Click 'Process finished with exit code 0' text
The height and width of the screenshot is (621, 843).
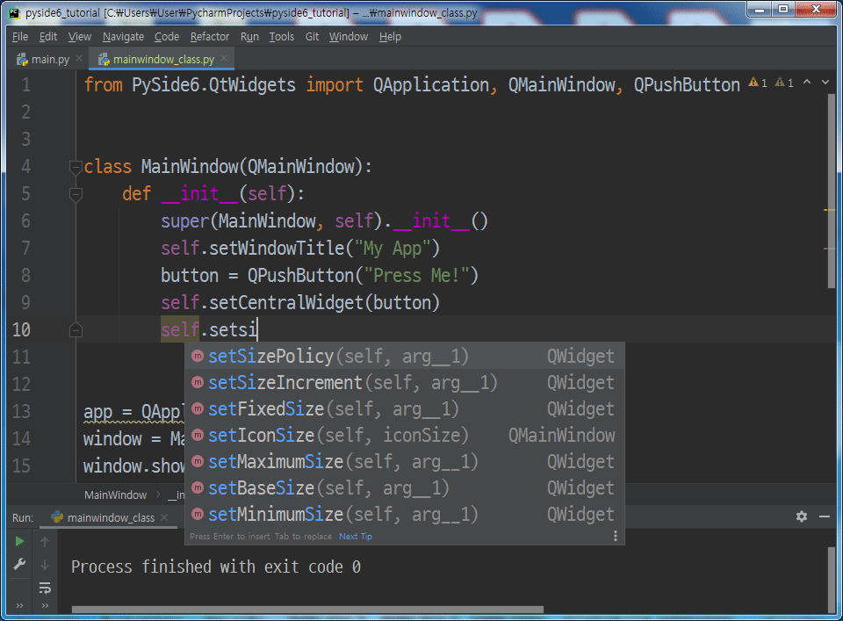pyautogui.click(x=216, y=567)
